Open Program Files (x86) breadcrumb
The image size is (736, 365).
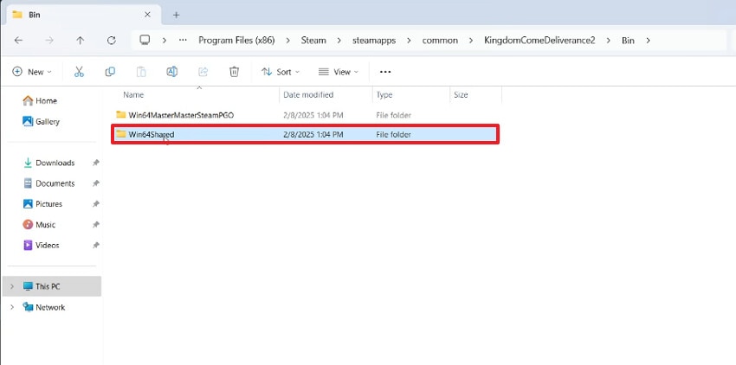[236, 41]
